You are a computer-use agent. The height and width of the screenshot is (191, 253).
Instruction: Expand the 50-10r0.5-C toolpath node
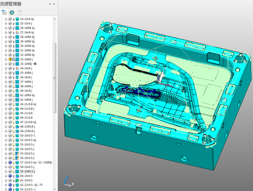tap(6, 136)
